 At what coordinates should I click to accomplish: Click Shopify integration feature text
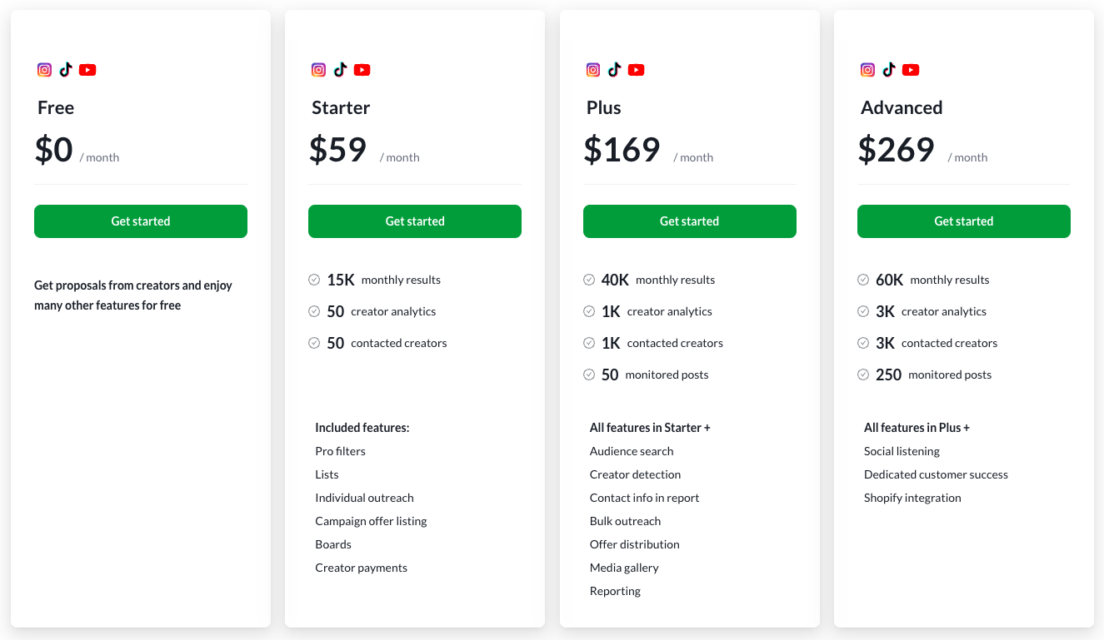[x=912, y=498]
